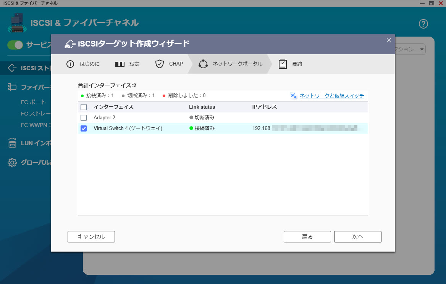Click the 要約 clipboard icon
Screen dimensions: 446x284
pos(283,64)
